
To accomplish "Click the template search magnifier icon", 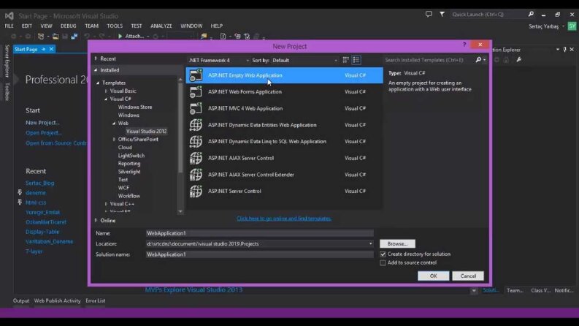I will pos(478,59).
